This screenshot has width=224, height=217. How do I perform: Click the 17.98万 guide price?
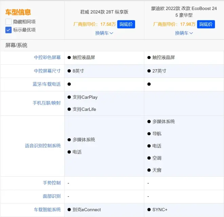point(188,24)
